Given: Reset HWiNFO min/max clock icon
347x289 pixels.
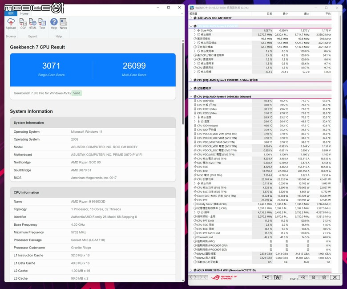Looking at the screenshot, I should (x=303, y=277).
